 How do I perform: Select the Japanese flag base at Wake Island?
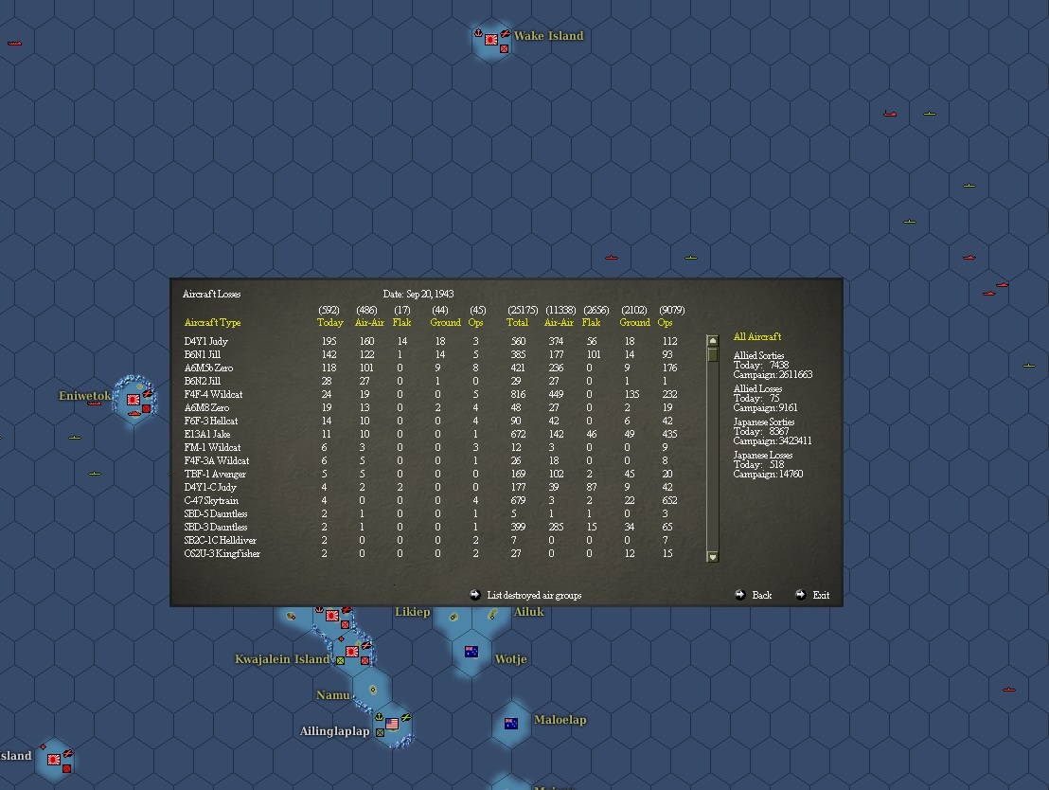coord(491,40)
